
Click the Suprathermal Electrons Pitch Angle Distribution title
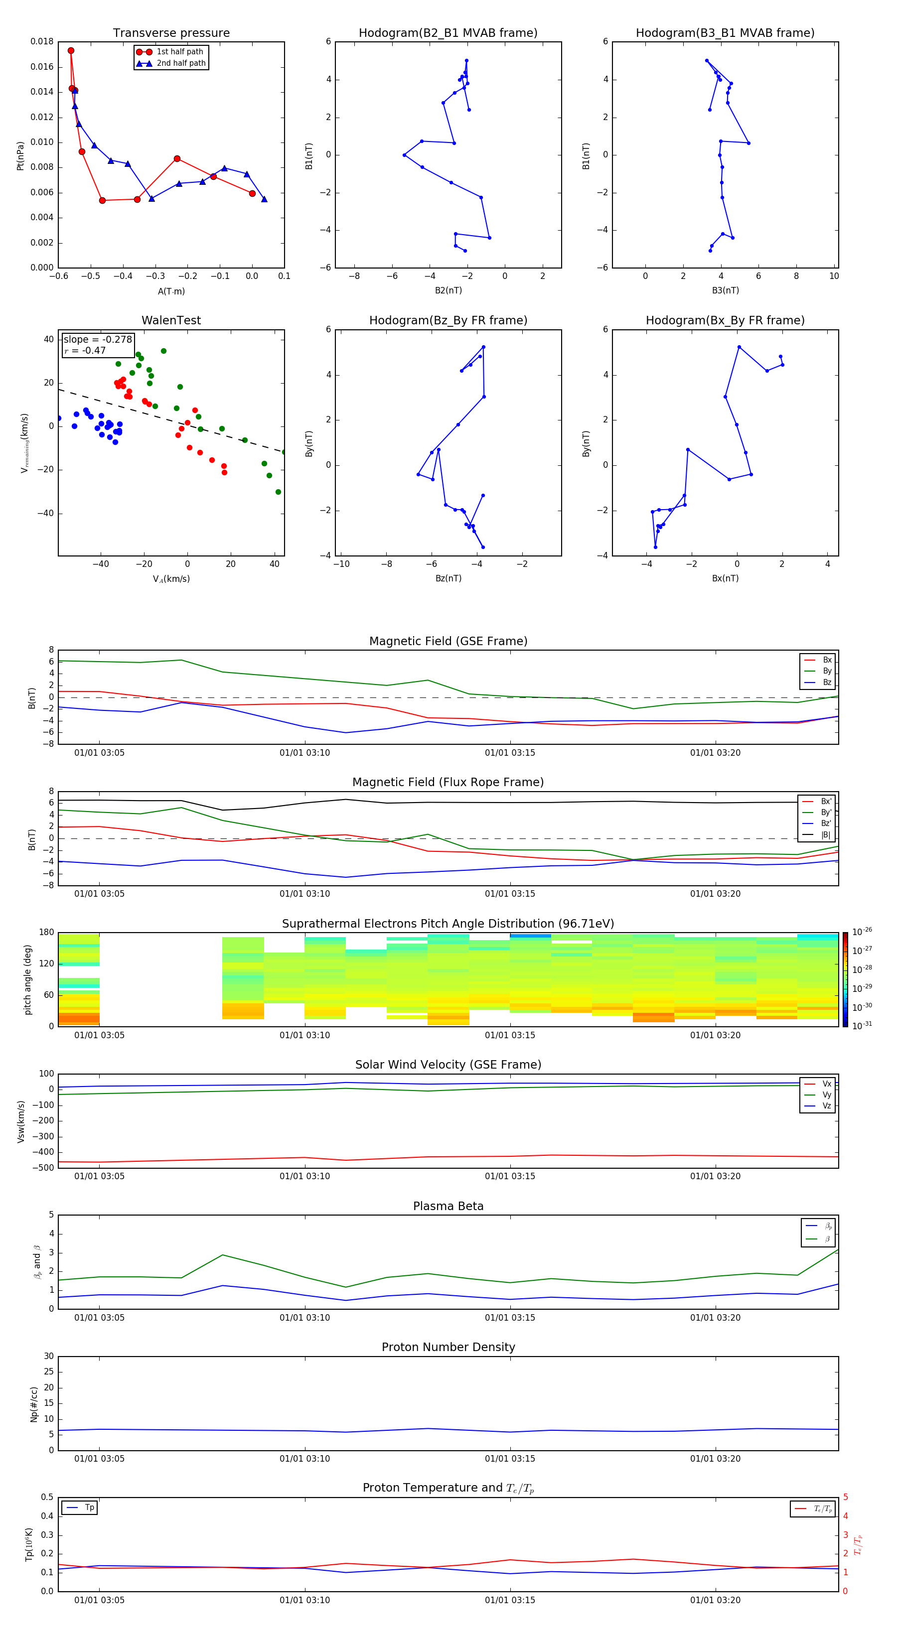[448, 924]
